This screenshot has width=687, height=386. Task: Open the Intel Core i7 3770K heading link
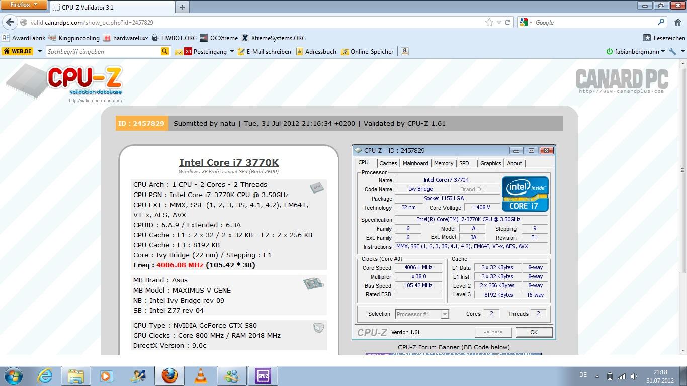[229, 162]
